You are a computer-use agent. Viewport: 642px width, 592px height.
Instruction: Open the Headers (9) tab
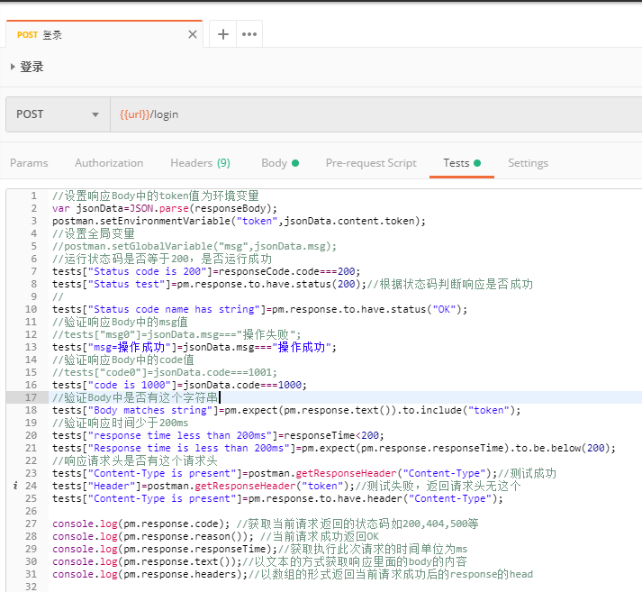coord(200,163)
